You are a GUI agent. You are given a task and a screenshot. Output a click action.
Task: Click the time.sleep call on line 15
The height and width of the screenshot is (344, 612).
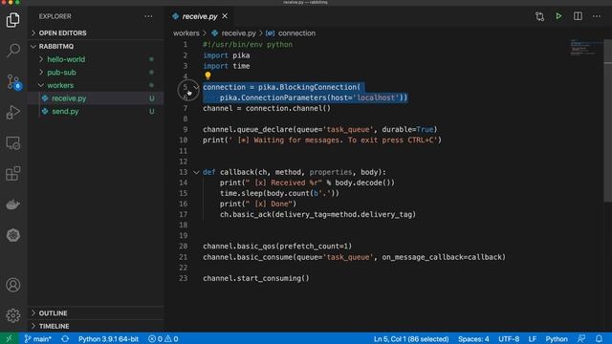tap(279, 193)
